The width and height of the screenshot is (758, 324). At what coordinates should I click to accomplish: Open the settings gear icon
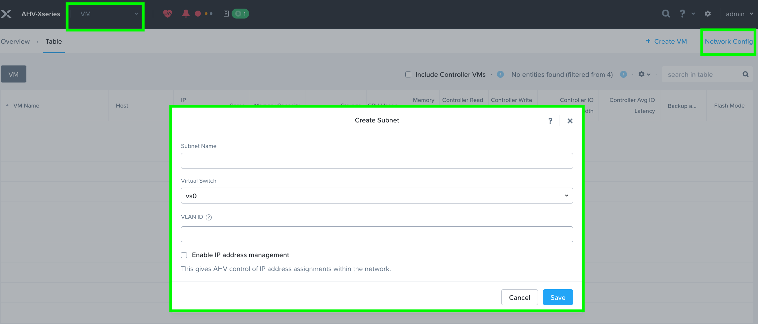[708, 14]
